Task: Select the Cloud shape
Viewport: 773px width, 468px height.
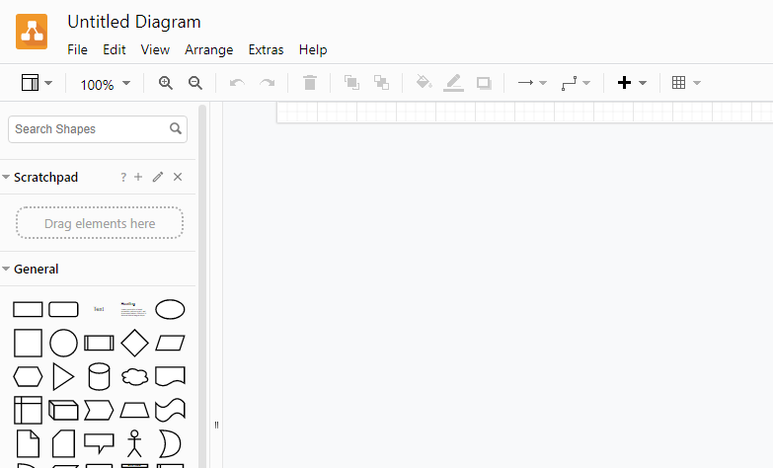Action: pos(134,377)
